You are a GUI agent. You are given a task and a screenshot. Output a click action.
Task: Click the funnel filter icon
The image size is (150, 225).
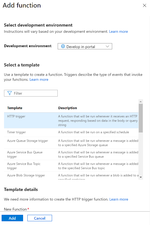pos(9,93)
